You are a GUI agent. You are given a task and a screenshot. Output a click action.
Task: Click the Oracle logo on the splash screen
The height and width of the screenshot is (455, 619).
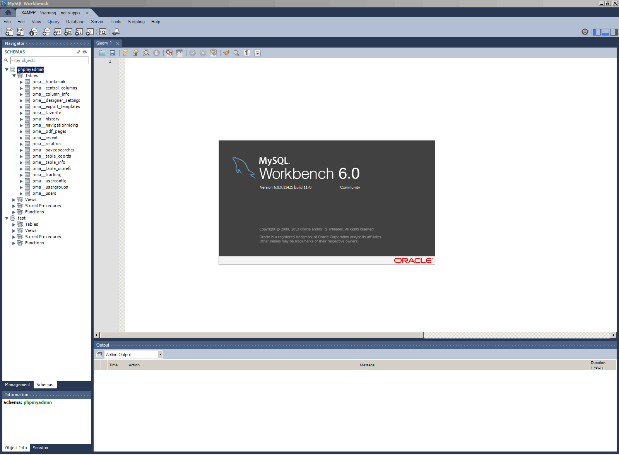point(413,261)
